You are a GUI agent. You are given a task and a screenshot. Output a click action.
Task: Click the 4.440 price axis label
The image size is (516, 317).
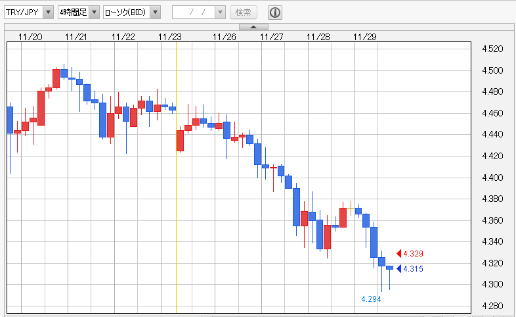click(492, 134)
